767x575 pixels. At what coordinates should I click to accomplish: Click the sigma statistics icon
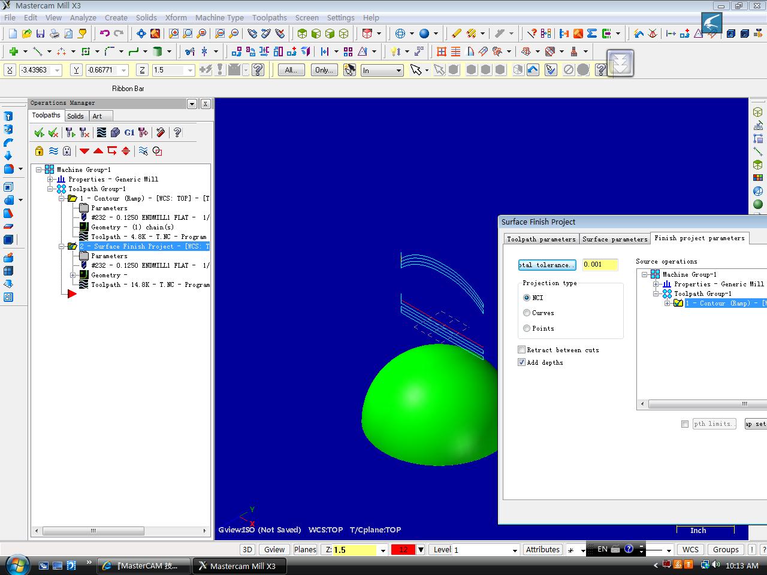[592, 34]
